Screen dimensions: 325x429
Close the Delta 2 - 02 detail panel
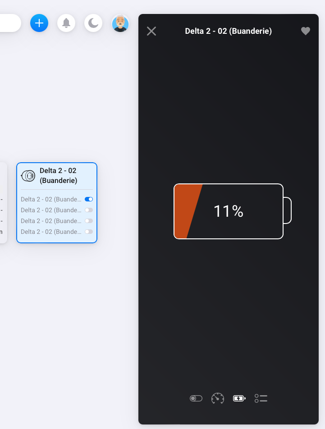click(151, 31)
